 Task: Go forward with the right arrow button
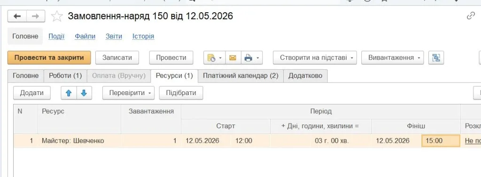coord(36,16)
